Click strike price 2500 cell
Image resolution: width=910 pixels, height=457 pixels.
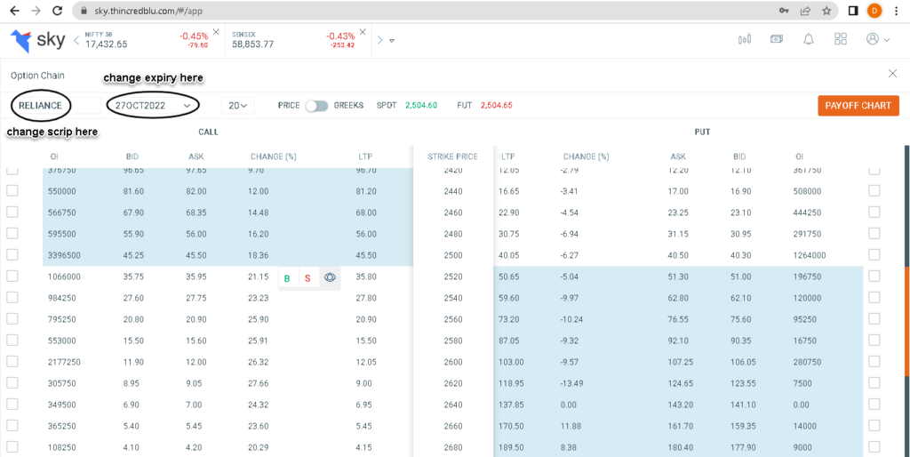click(x=452, y=255)
